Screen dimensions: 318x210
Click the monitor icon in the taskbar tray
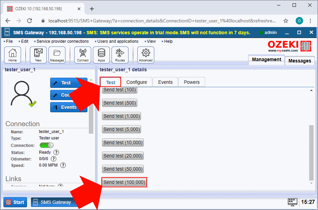(x=293, y=202)
